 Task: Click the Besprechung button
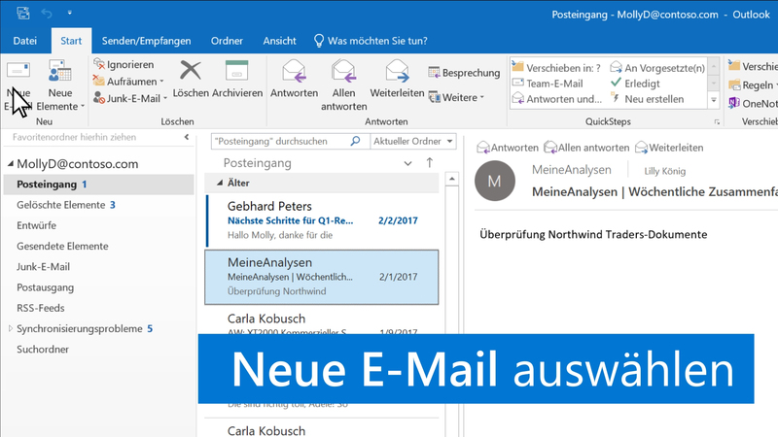(464, 73)
